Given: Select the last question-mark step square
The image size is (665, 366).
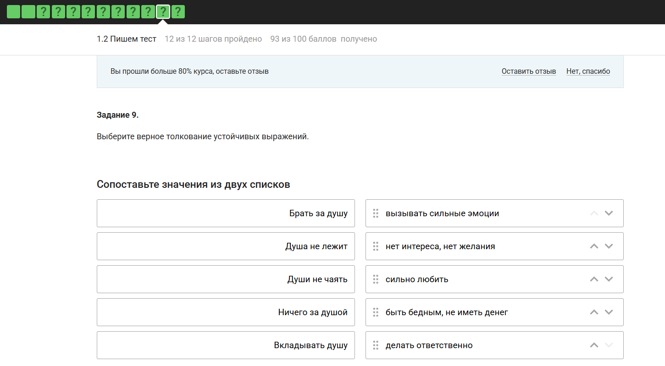Looking at the screenshot, I should (178, 12).
